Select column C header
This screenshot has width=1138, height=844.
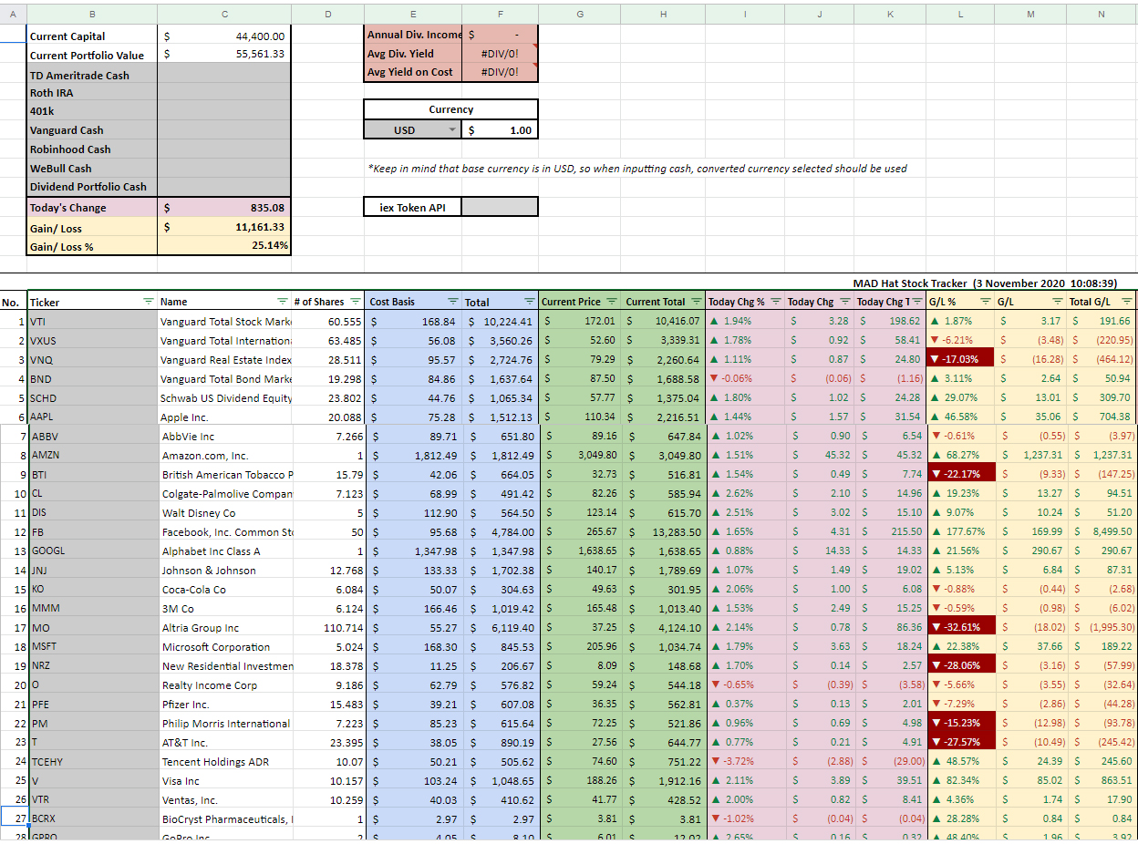224,13
